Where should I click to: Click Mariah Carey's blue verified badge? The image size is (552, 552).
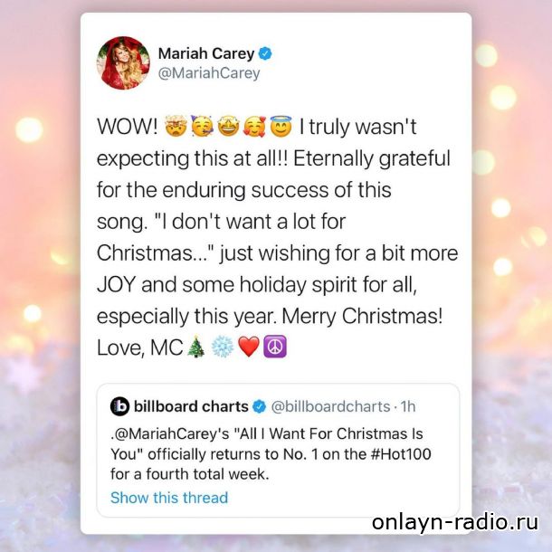tap(265, 53)
